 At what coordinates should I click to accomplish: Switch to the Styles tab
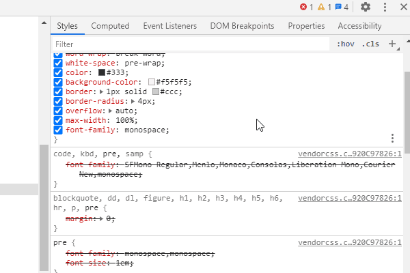click(67, 26)
